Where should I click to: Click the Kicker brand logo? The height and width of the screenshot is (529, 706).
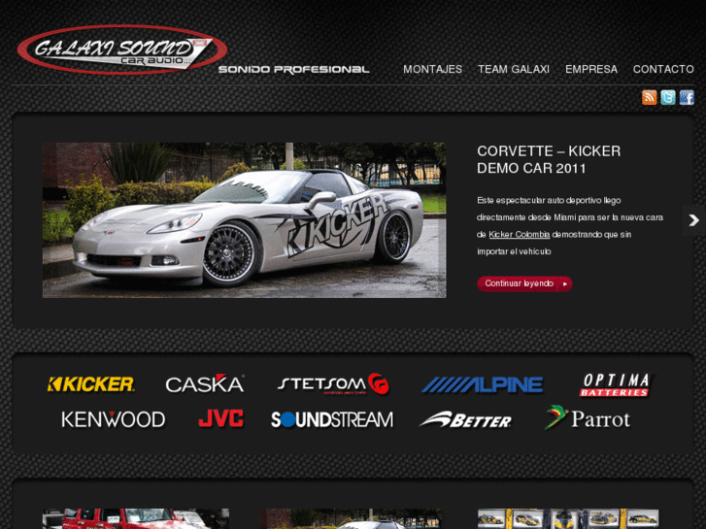(x=90, y=384)
